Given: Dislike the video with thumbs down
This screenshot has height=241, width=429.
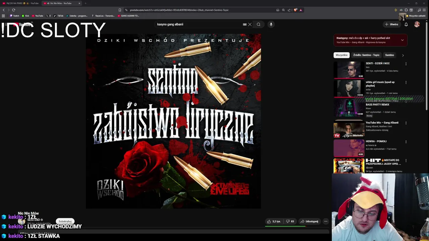Looking at the screenshot, I should tap(290, 221).
